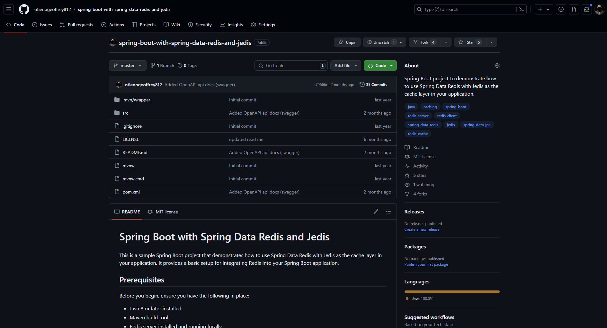
Task: Select the MIT license tab
Action: [x=163, y=212]
